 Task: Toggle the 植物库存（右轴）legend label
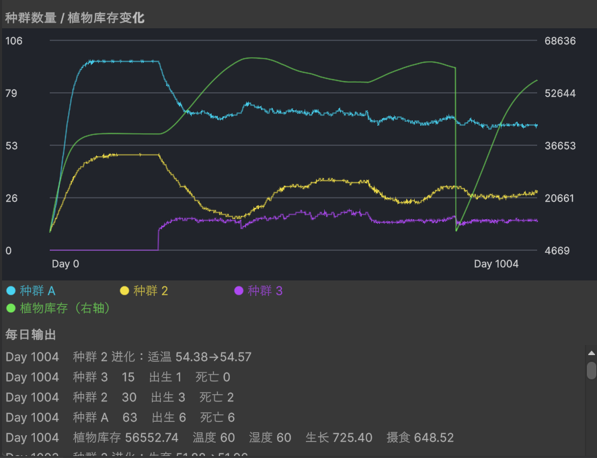(x=65, y=308)
